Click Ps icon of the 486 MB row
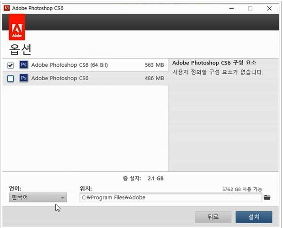Screen dimensions: 283x228 point(24,78)
